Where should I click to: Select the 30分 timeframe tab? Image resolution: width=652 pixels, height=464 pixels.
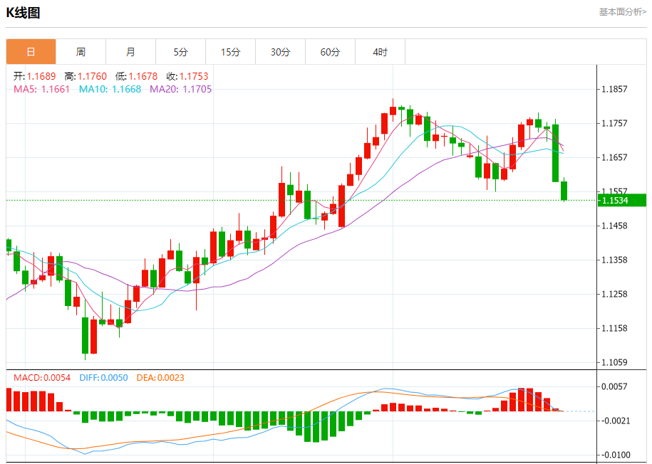tap(280, 52)
